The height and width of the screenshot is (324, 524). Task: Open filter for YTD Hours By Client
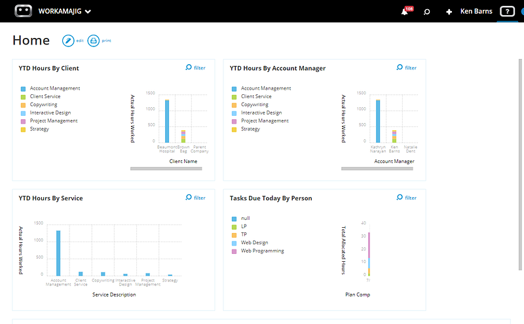(x=195, y=67)
